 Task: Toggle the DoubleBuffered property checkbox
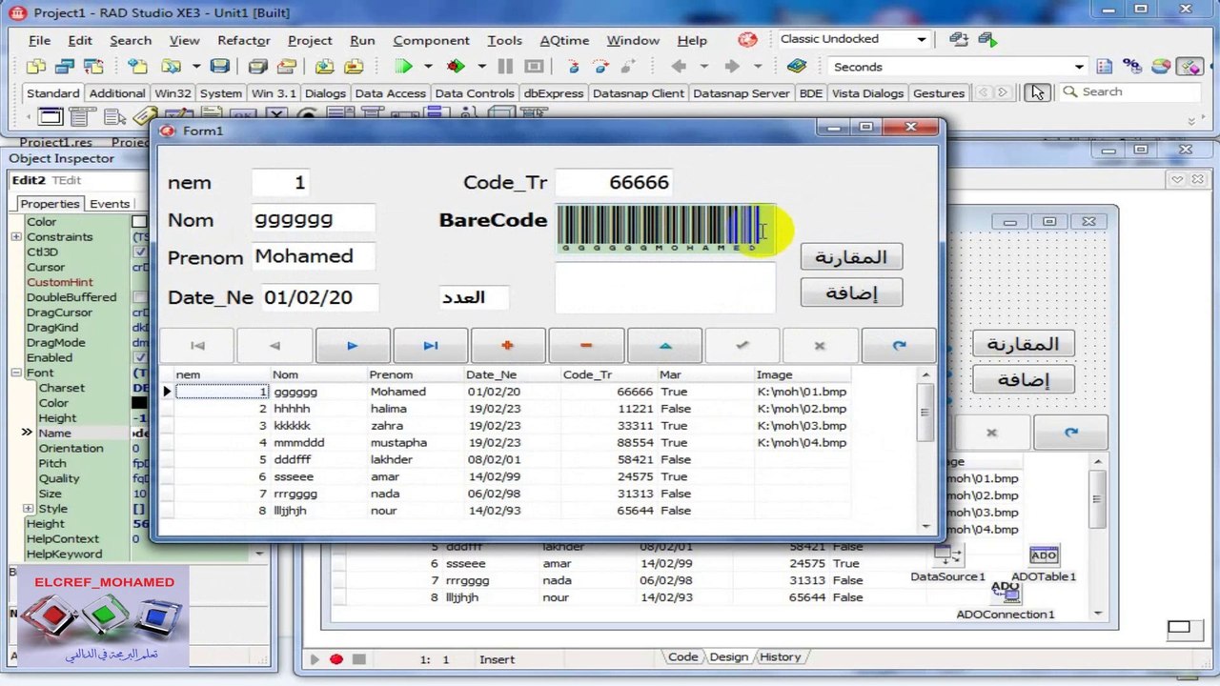tap(139, 297)
